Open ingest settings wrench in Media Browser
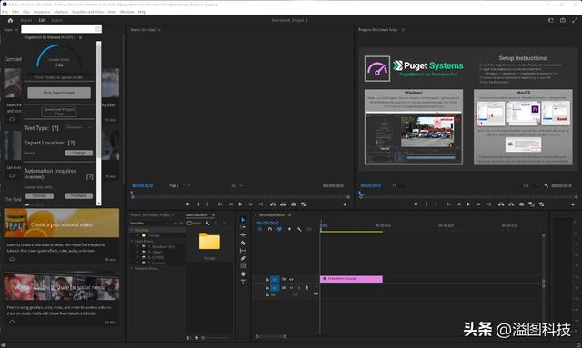 click(207, 224)
